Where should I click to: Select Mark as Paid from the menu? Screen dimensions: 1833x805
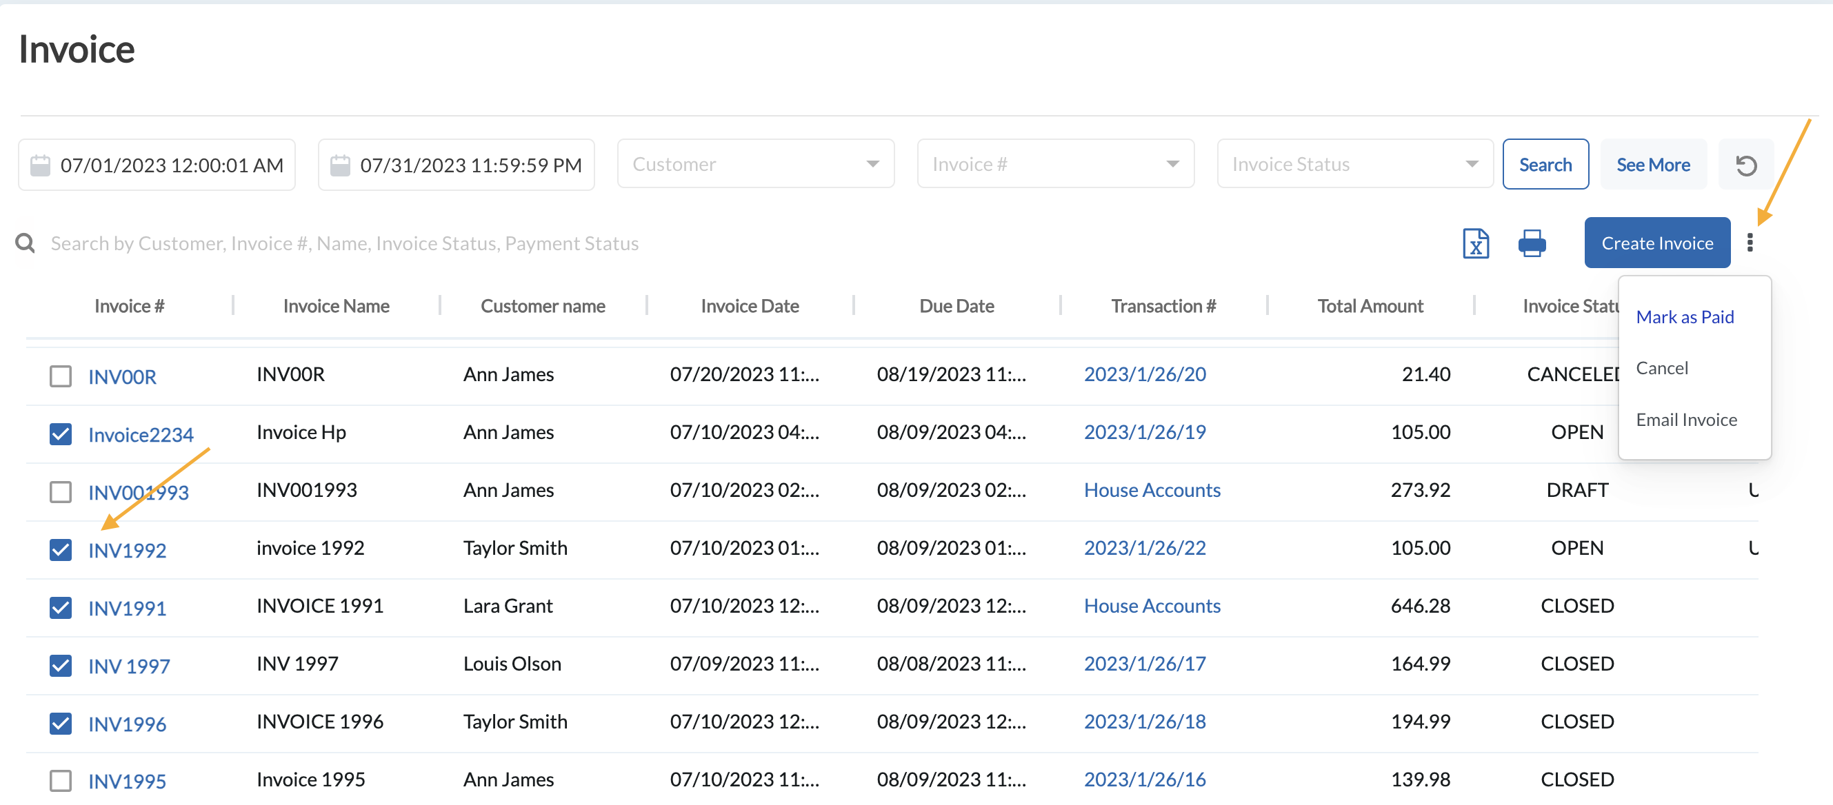coord(1685,316)
